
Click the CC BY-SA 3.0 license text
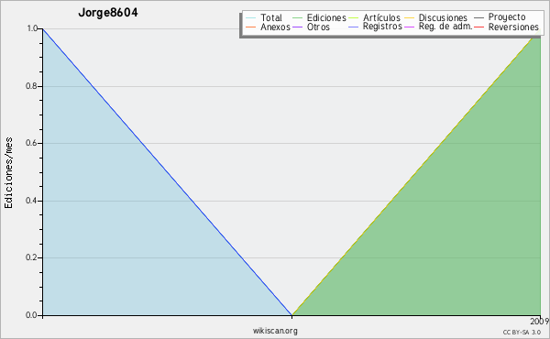(x=522, y=333)
